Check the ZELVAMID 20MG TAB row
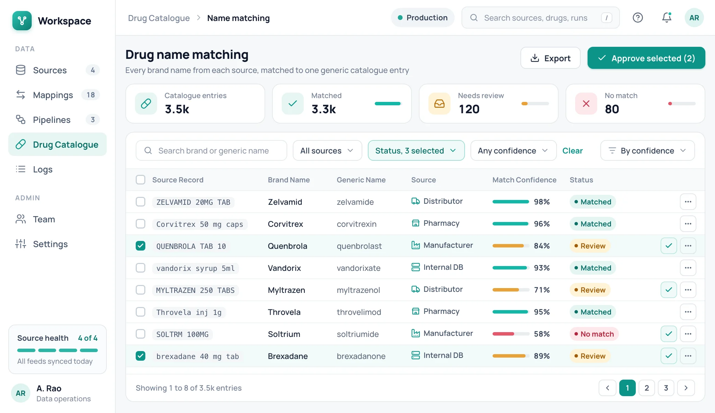This screenshot has height=413, width=715. pyautogui.click(x=141, y=202)
